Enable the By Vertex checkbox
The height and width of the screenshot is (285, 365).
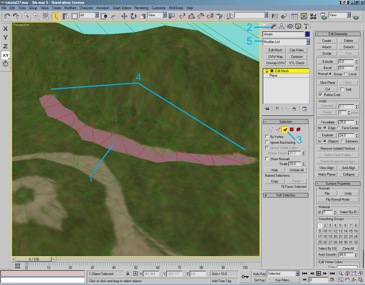(267, 137)
